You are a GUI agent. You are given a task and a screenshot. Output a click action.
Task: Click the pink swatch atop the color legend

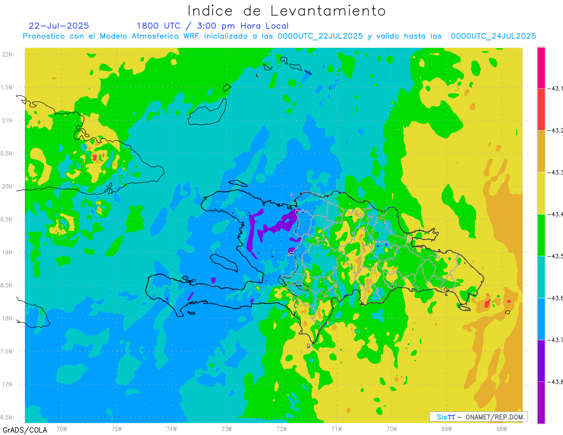541,68
